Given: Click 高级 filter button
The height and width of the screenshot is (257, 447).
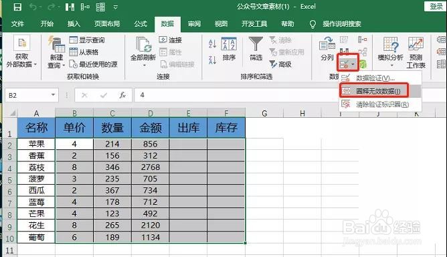Looking at the screenshot, I should tap(280, 64).
